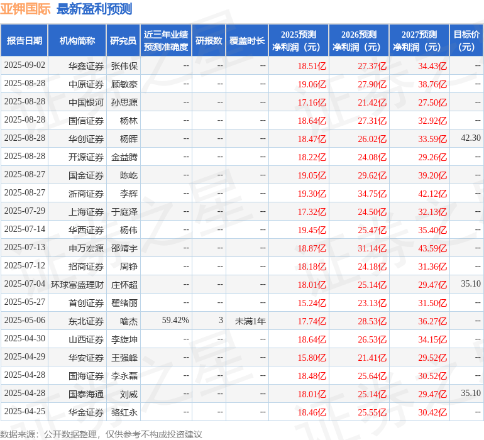484x440 pixels.
Task: Click the 覆盖时长 column header
Action: (x=247, y=40)
